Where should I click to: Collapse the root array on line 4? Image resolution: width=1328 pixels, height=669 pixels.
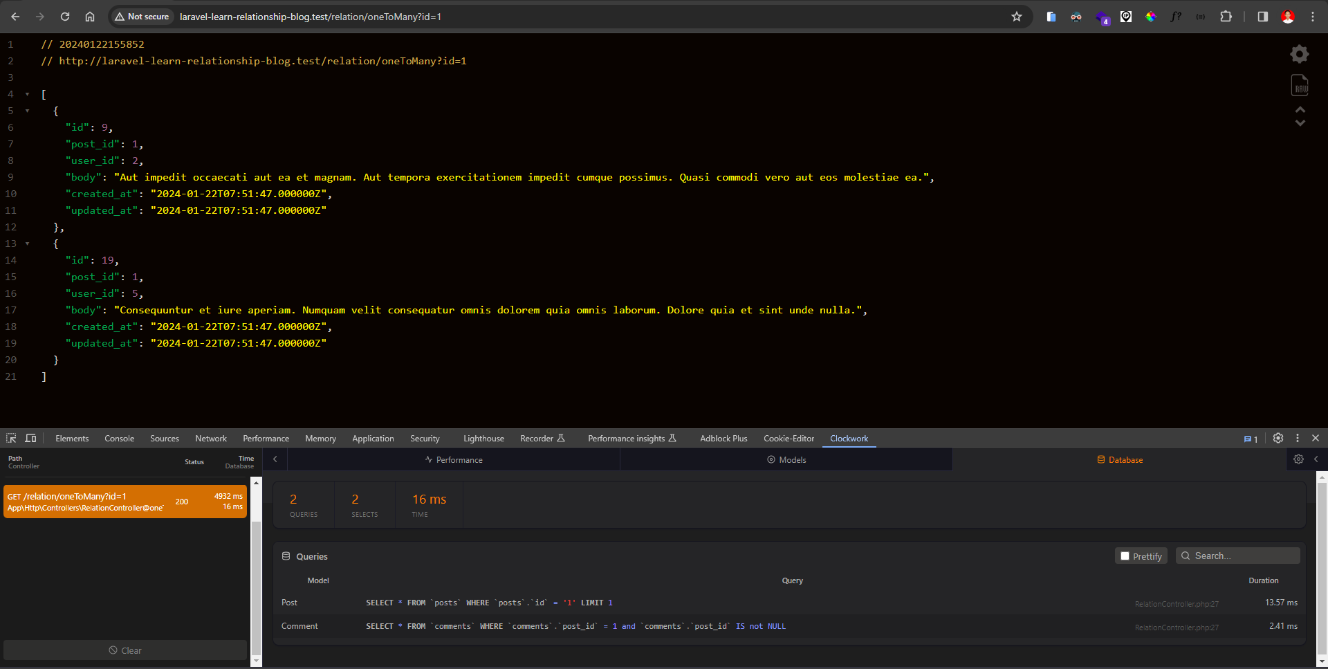[x=28, y=94]
